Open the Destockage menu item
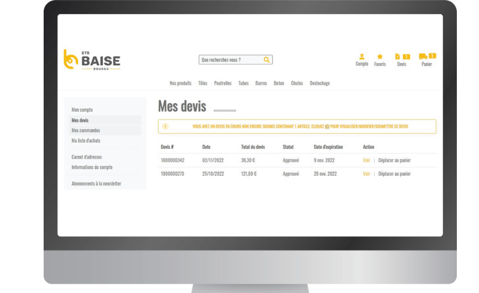Image resolution: width=479 pixels, height=293 pixels. coord(319,83)
